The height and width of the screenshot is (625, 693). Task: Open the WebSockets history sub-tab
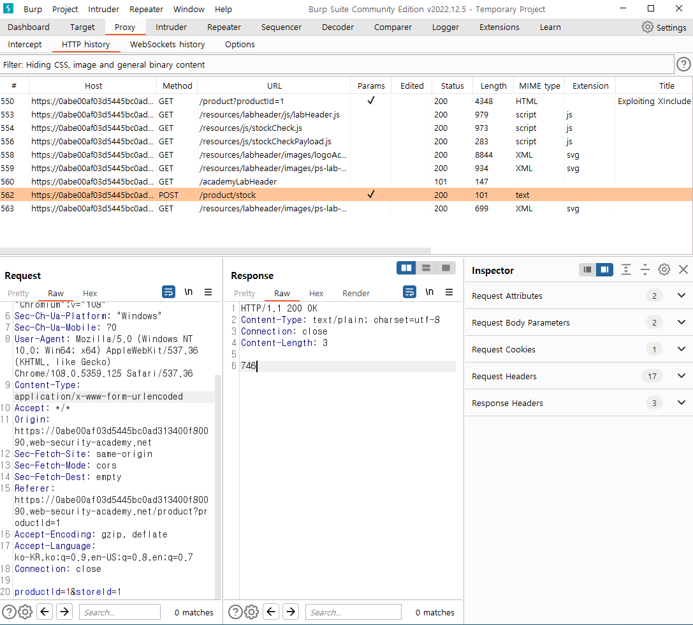168,44
